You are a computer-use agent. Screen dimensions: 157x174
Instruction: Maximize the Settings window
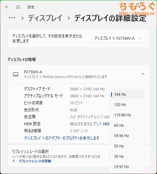[137, 5]
